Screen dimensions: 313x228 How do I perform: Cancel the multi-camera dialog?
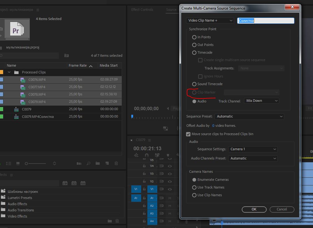pyautogui.click(x=282, y=209)
